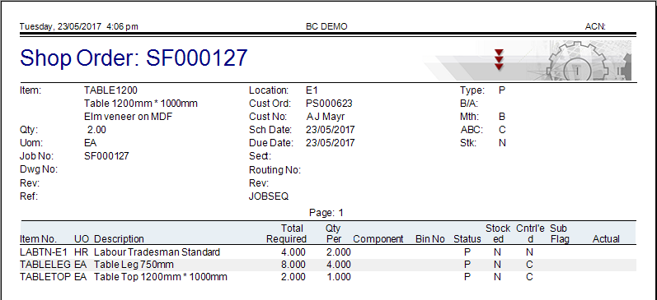The width and height of the screenshot is (657, 300).
Task: Select the text Table 1200mm * 1000mm in header
Action: 141,104
